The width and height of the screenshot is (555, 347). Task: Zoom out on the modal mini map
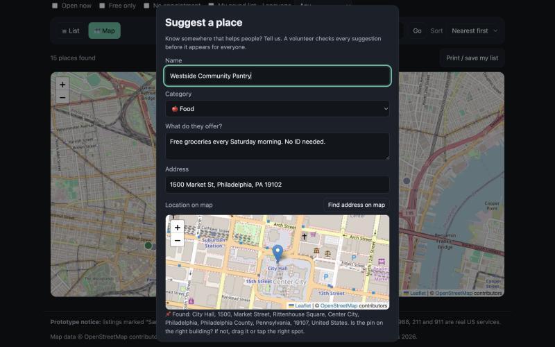(x=178, y=240)
